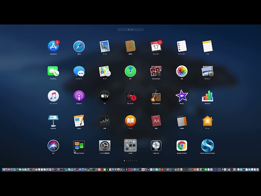This screenshot has width=261, height=196.
Task: Open the green Find My app
Action: click(130, 71)
